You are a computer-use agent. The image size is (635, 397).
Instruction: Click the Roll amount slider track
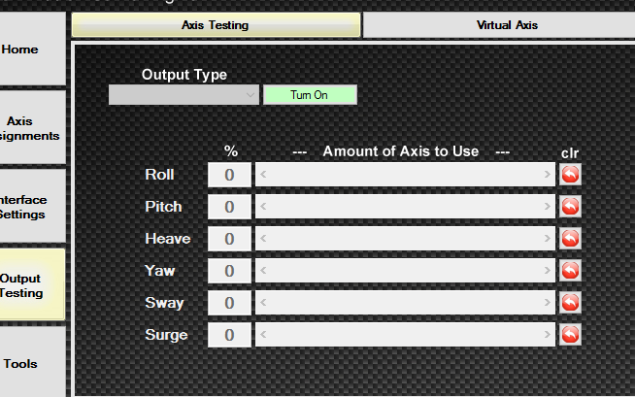405,175
